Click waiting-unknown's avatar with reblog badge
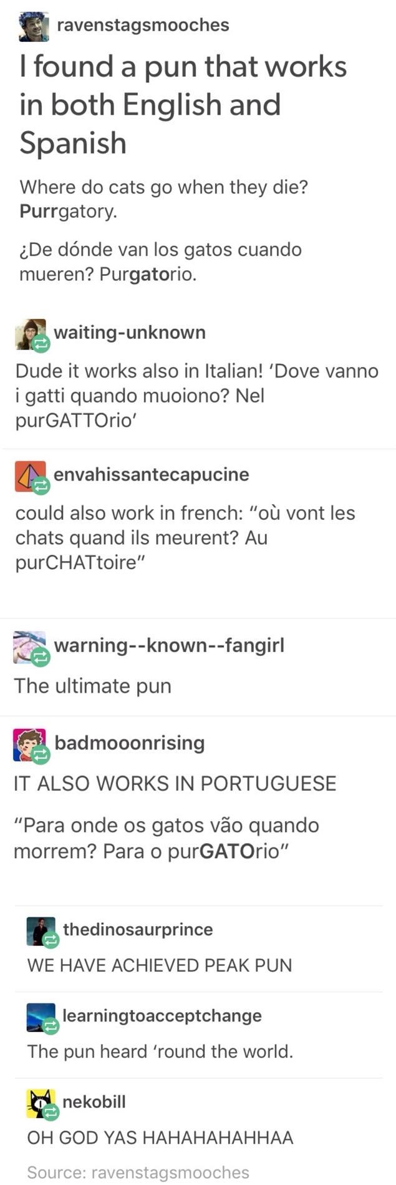Viewport: 396px width, 1185px height. [x=31, y=335]
